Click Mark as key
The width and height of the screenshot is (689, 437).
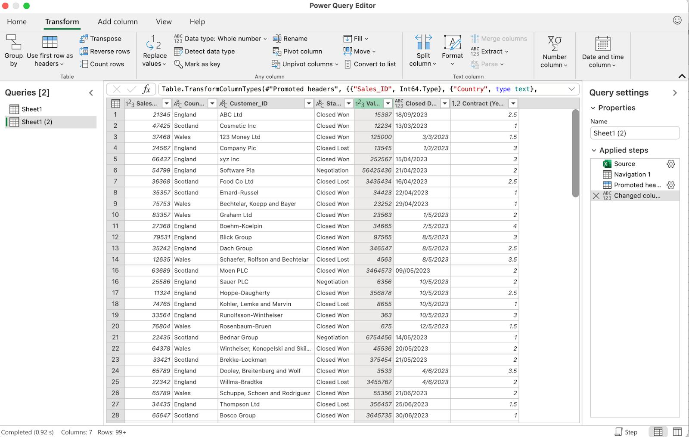click(x=197, y=64)
